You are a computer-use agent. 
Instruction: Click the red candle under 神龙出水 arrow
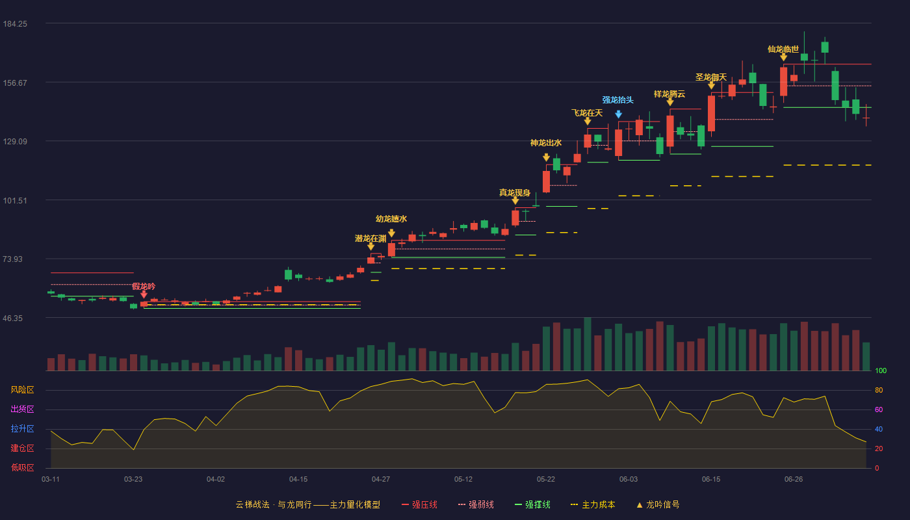546,181
